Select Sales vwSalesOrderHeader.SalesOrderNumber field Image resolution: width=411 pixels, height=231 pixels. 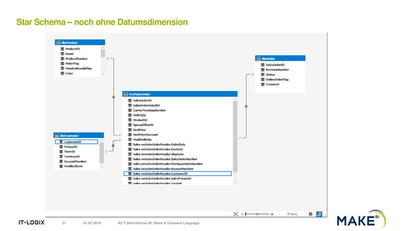pos(165,159)
